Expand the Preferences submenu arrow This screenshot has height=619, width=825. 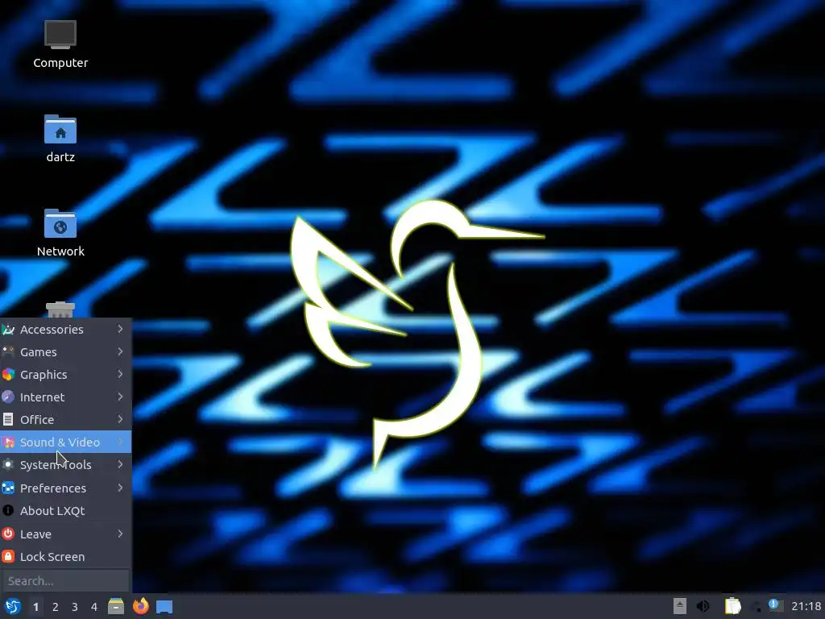tap(120, 488)
